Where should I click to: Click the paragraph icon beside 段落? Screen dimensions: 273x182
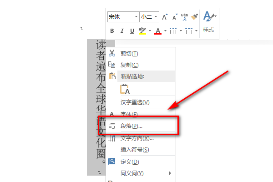[111, 126]
